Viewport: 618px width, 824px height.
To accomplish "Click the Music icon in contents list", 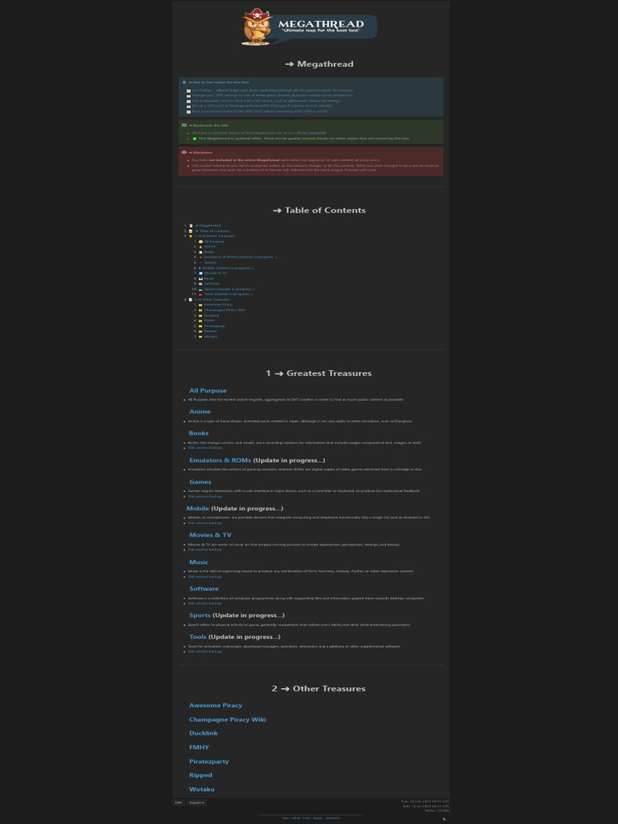I will [200, 278].
